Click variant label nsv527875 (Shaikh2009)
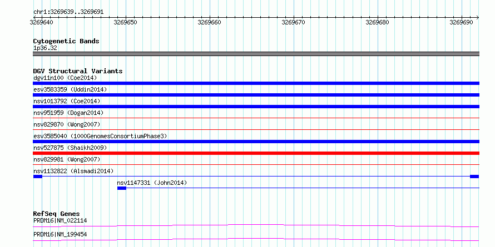This screenshot has width=495, height=247. [70, 148]
